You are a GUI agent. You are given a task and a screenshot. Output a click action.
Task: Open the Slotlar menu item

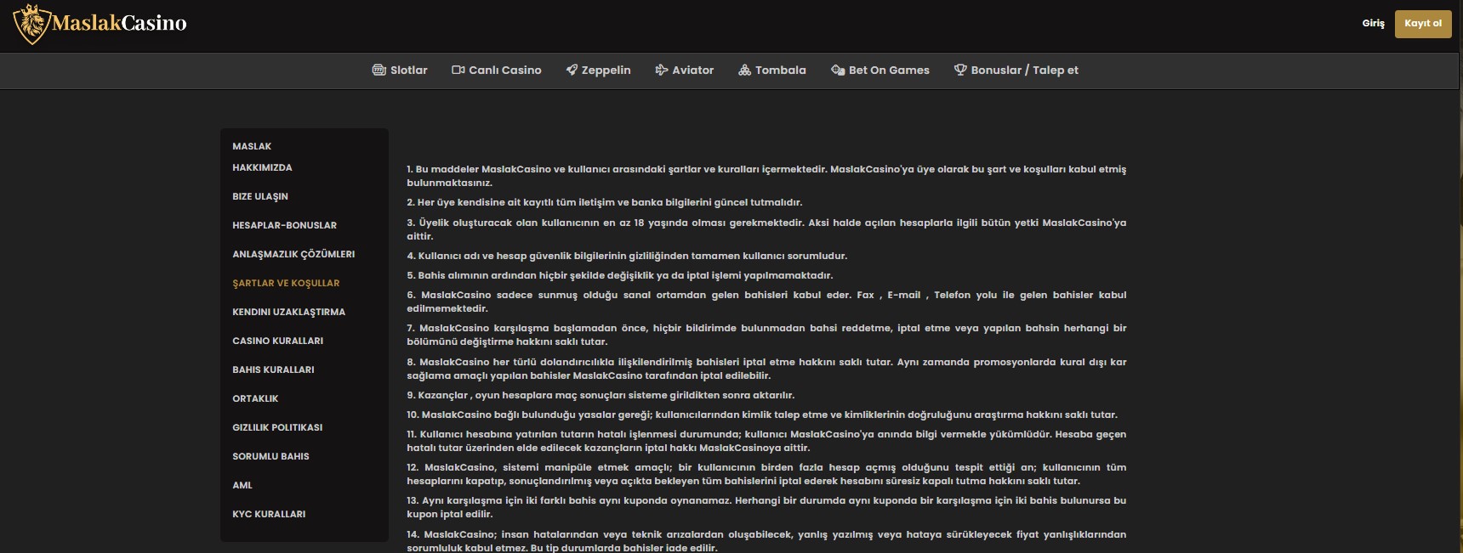[x=400, y=70]
